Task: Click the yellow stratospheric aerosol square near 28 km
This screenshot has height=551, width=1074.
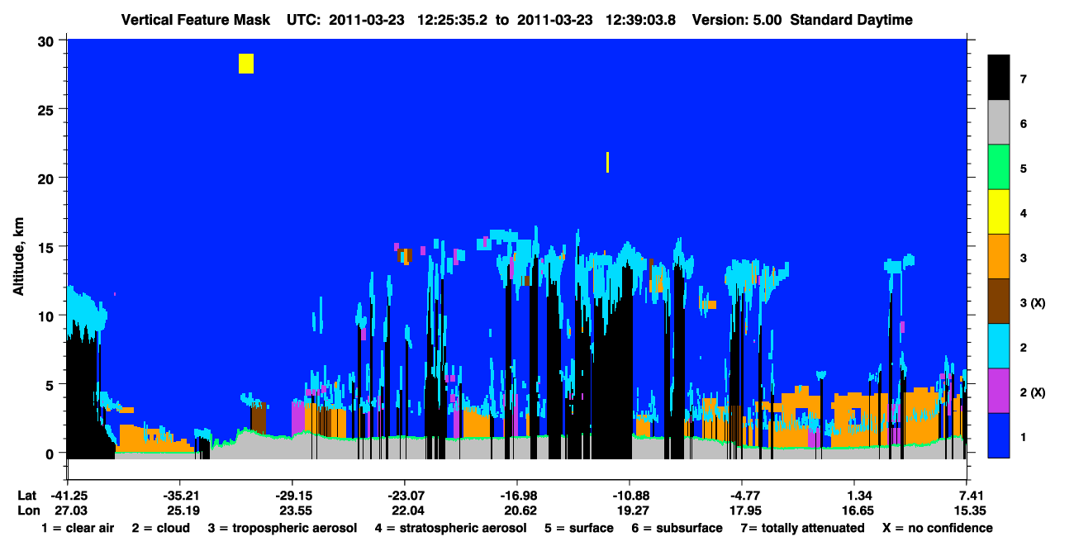Action: click(246, 64)
